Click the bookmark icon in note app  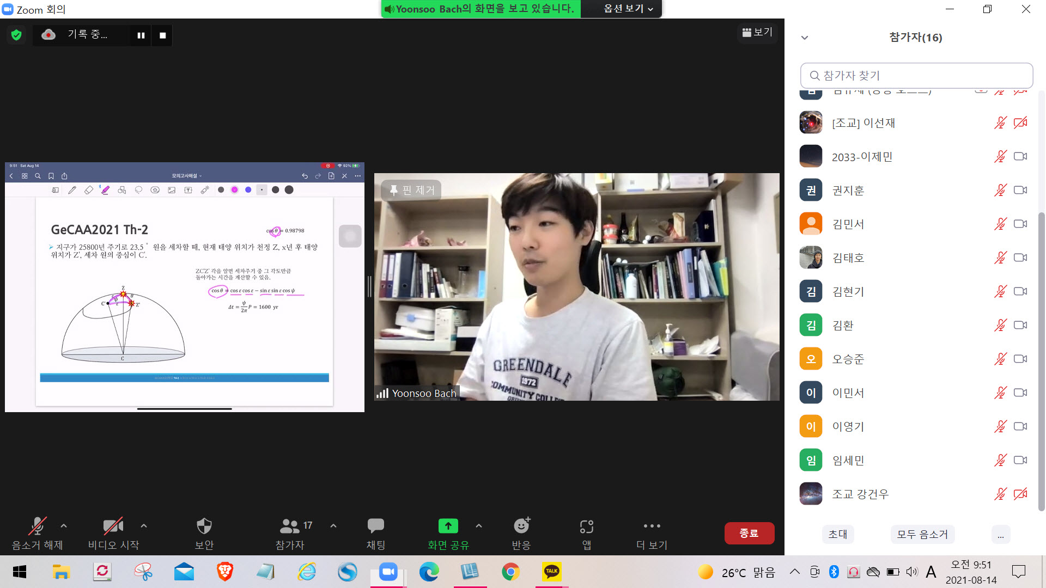(x=51, y=176)
